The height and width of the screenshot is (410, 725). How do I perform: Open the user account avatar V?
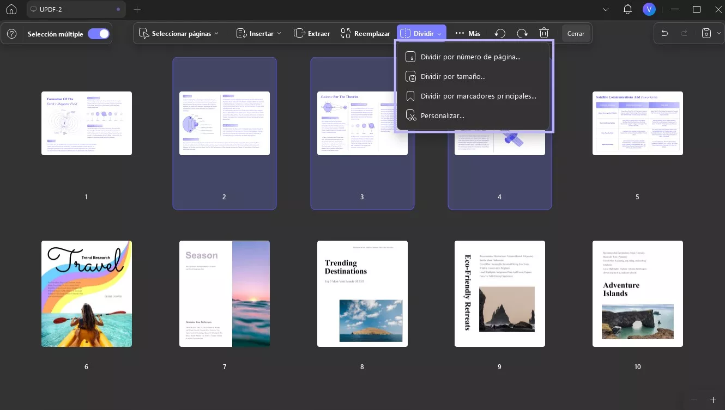(x=649, y=9)
